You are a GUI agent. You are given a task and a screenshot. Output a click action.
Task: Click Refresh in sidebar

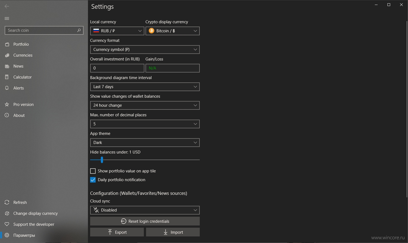pos(44,202)
